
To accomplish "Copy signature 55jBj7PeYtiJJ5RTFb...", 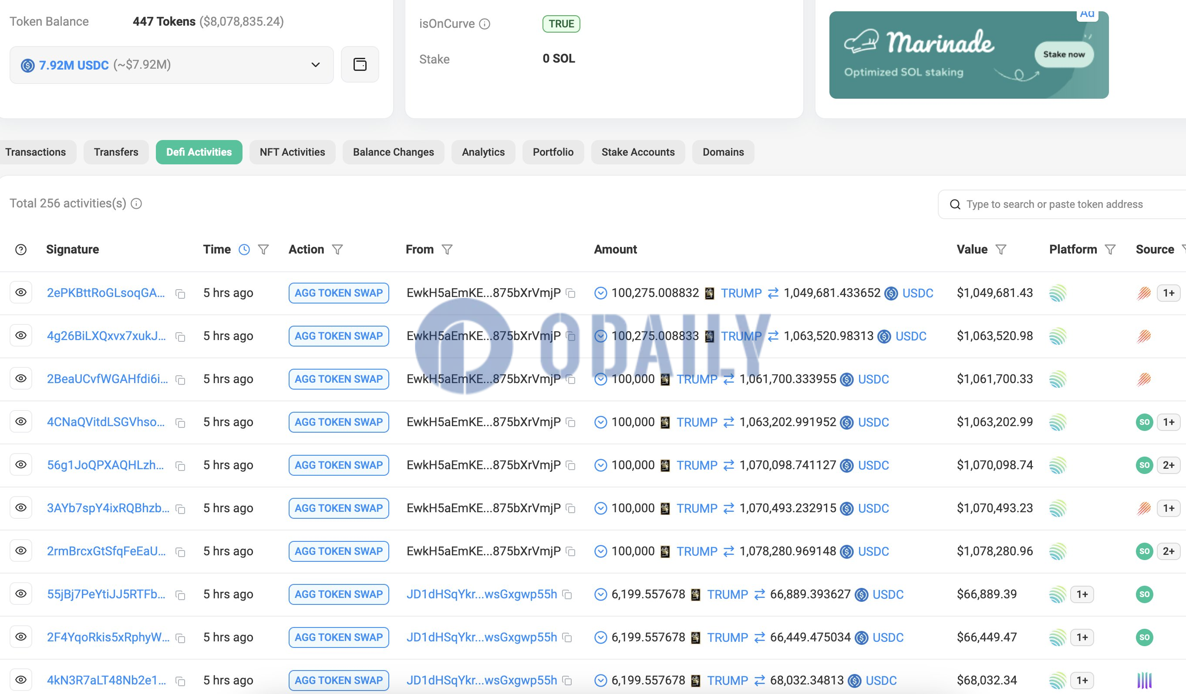I will point(180,595).
